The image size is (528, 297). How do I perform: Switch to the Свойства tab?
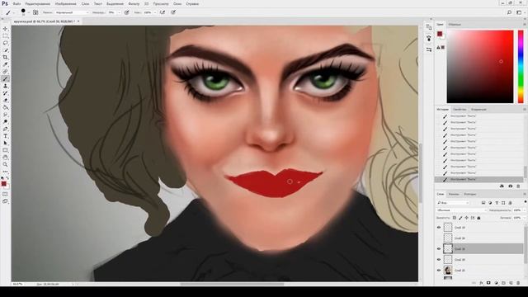(x=460, y=110)
